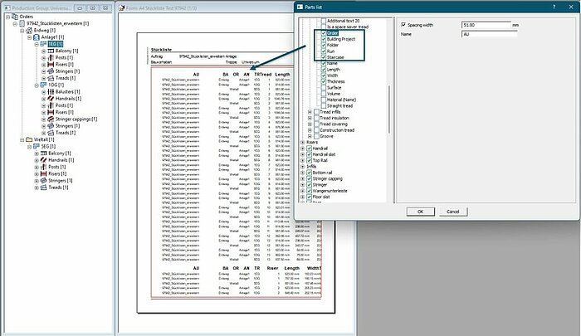Click the Orders root icon in tree
This screenshot has height=336, width=581.
click(15, 17)
